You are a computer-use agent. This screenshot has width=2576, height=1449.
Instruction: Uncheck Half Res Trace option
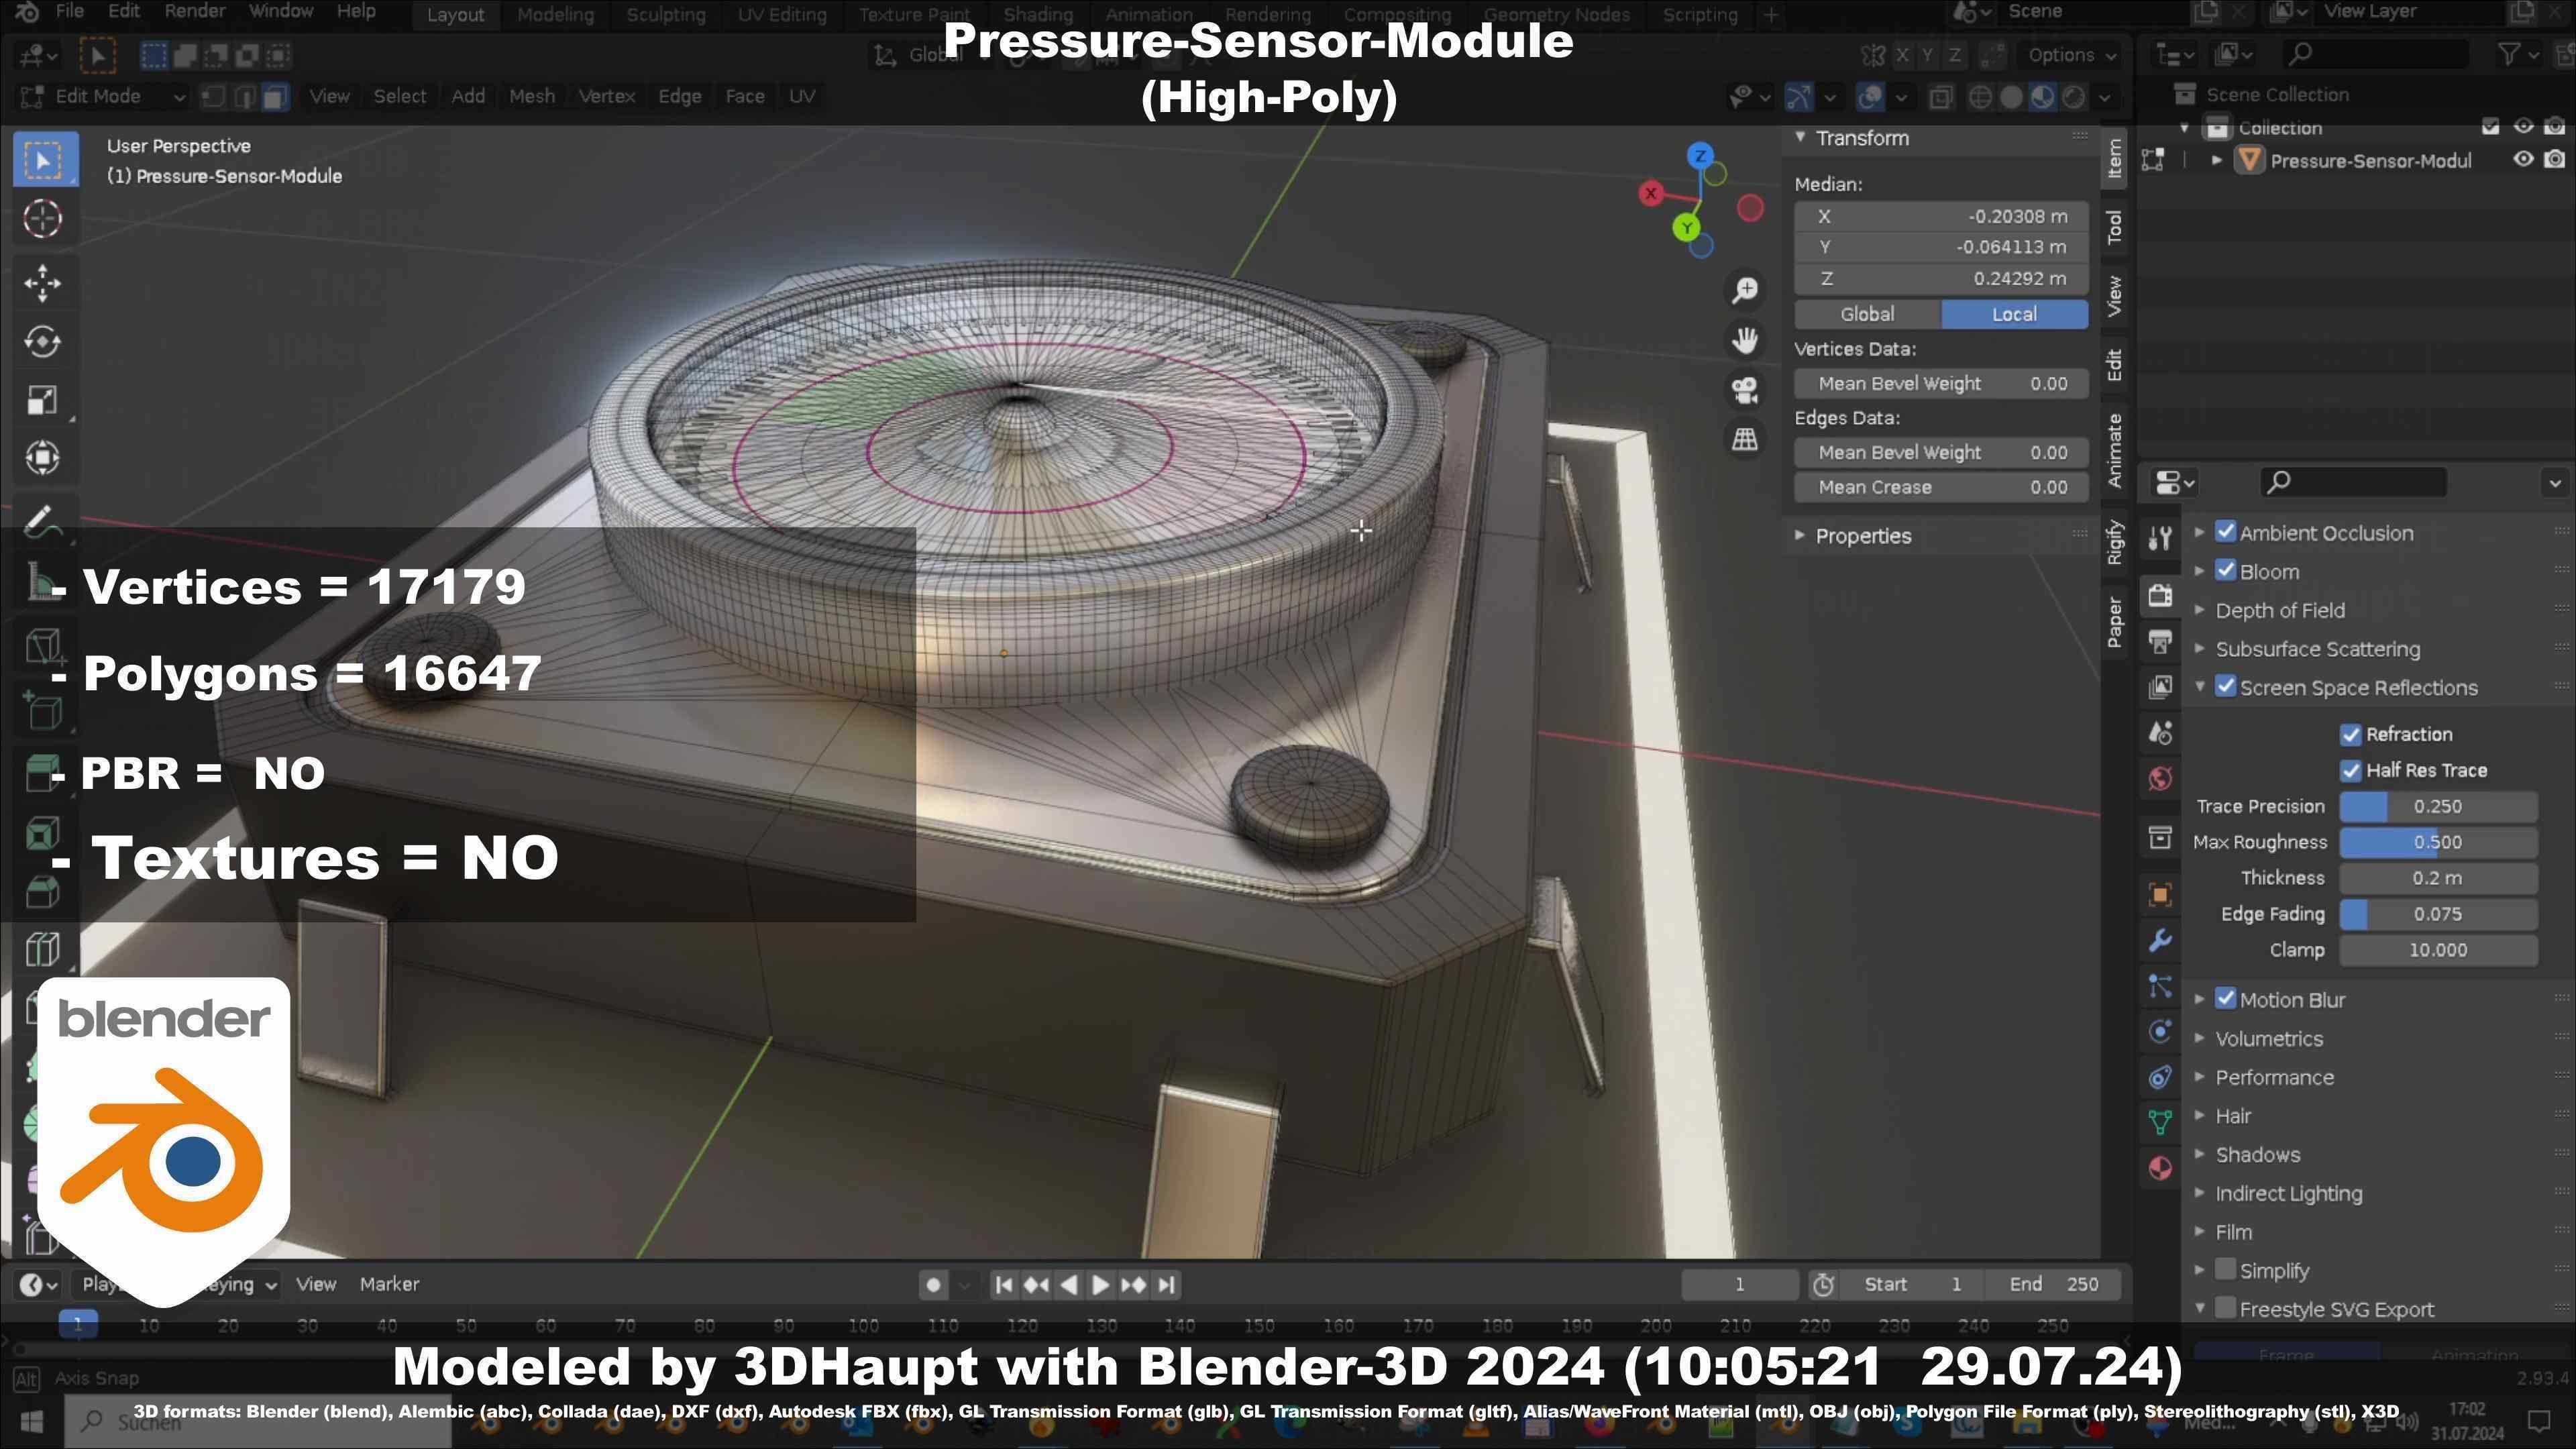tap(2350, 771)
